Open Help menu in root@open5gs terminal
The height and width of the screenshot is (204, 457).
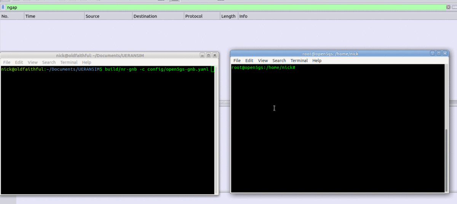pos(317,61)
